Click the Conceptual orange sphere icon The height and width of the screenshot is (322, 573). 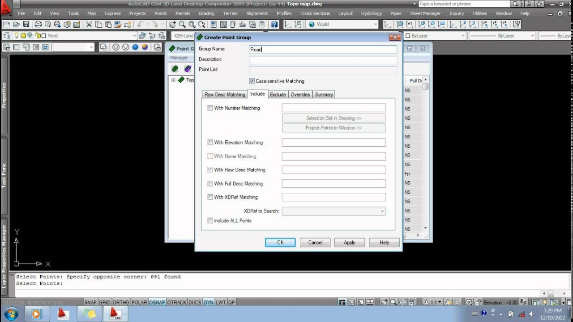pyautogui.click(x=145, y=47)
